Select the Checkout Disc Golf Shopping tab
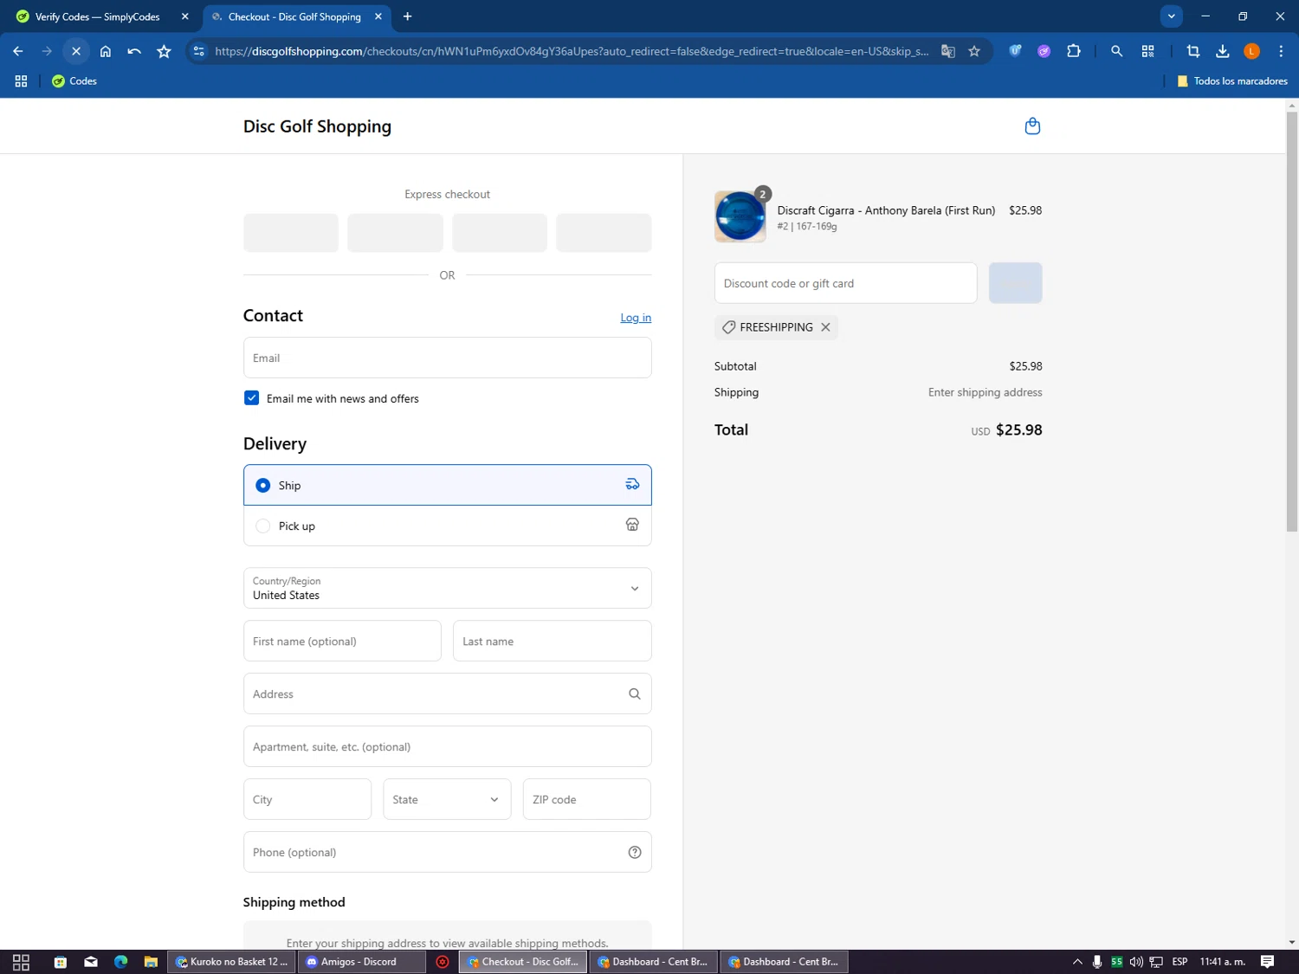The image size is (1299, 974). tap(294, 16)
